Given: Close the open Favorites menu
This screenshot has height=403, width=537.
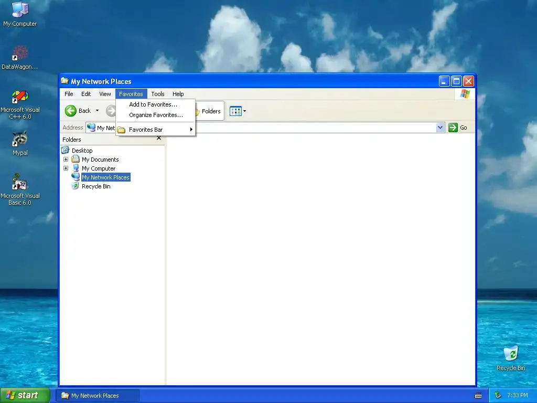Looking at the screenshot, I should point(131,94).
